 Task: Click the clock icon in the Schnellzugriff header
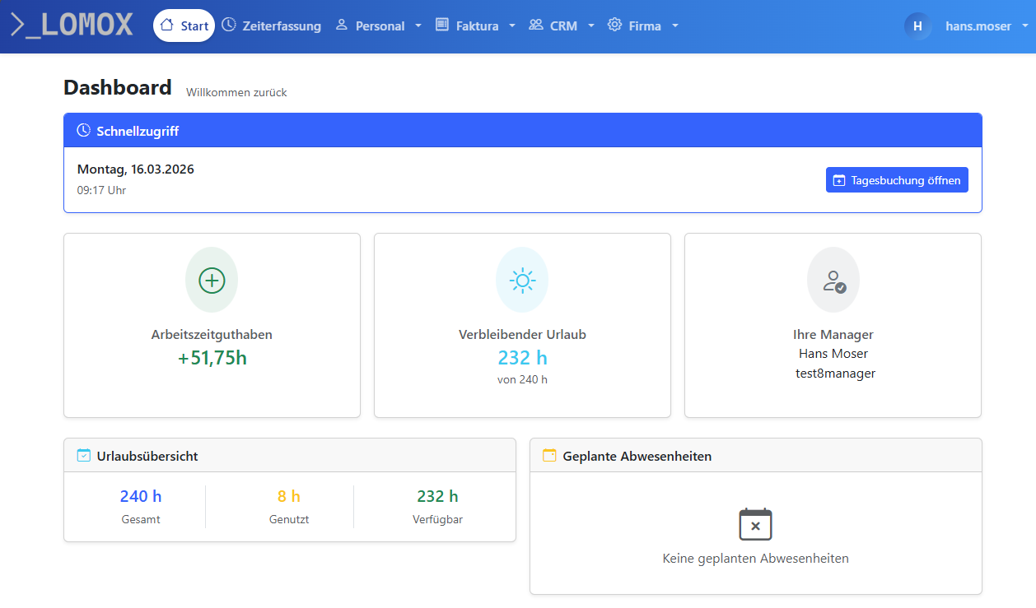tap(82, 130)
